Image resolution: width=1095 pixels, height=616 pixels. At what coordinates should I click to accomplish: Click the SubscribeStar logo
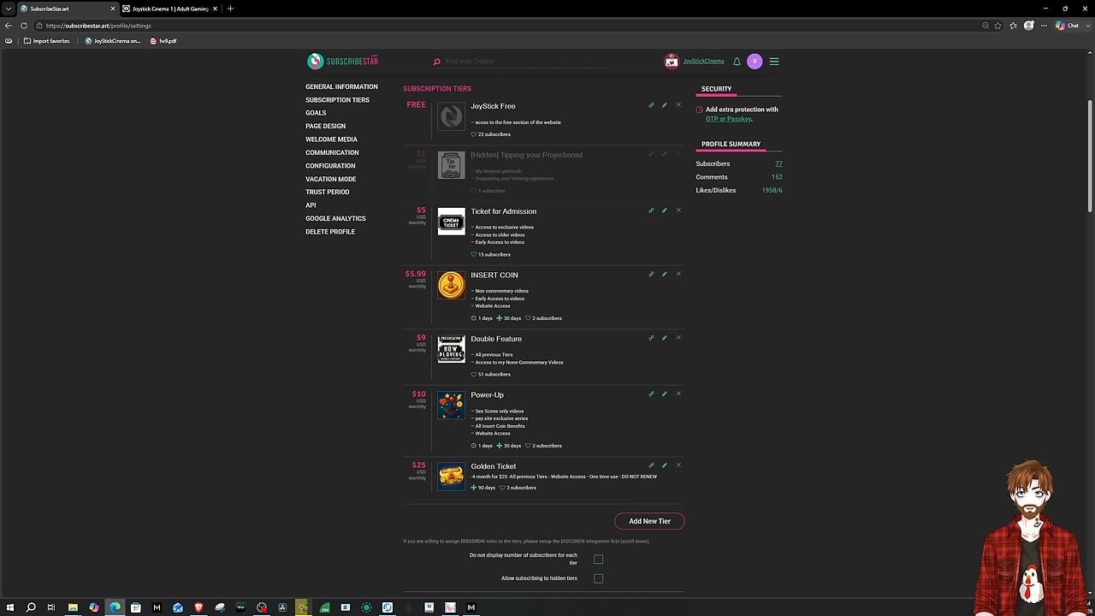click(343, 61)
